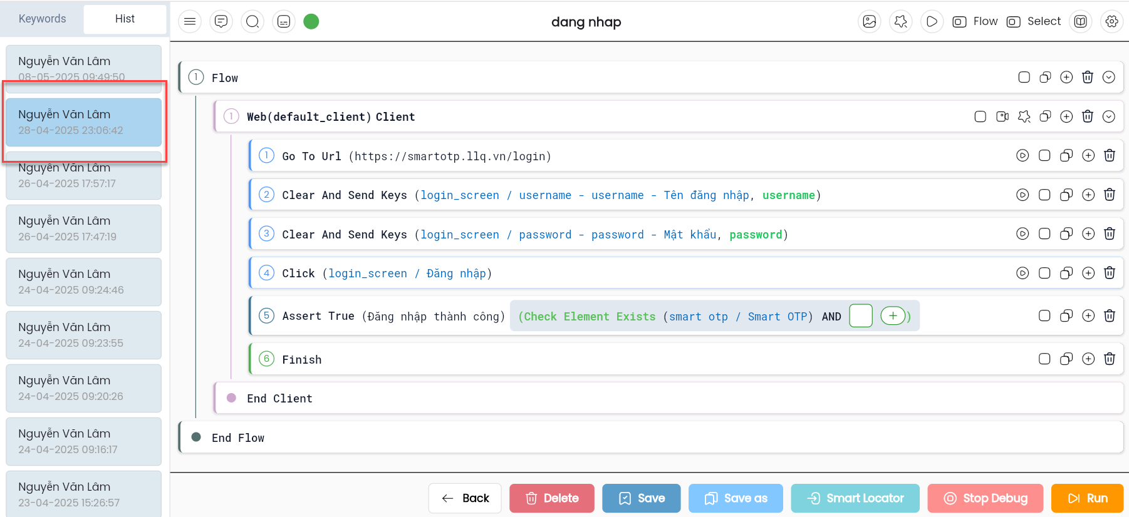Viewport: 1129px width, 517px height.
Task: Delete the Flow row with trash icon
Action: point(1088,77)
